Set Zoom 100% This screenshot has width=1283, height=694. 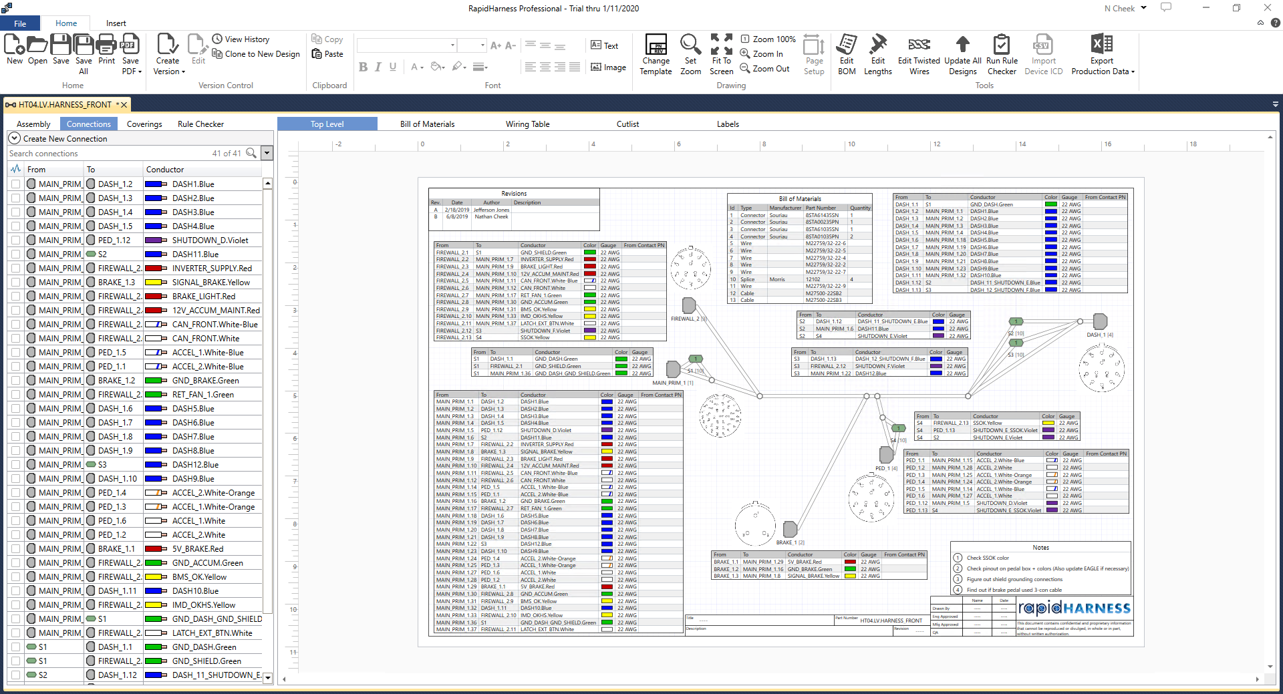[768, 39]
